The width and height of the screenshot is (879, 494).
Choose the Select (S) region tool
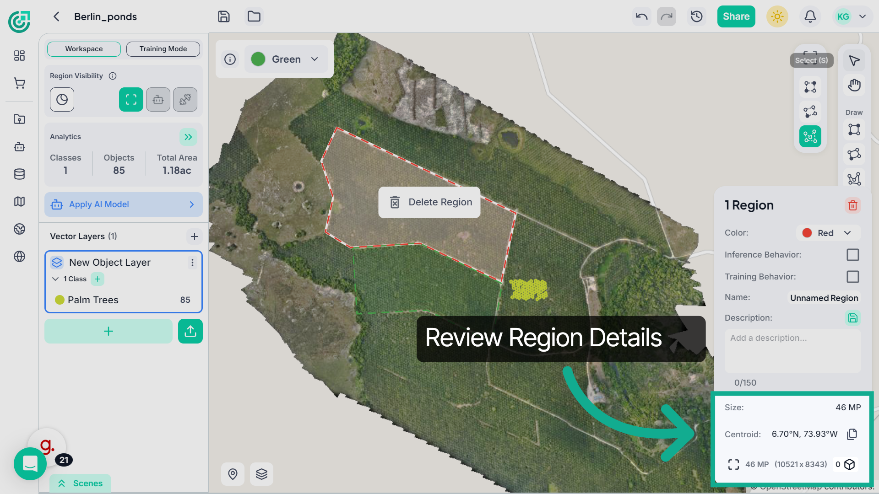810,60
